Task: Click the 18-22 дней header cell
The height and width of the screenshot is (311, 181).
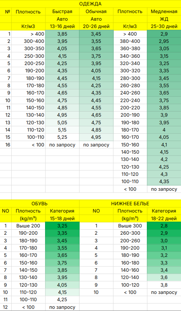Action: tap(164, 219)
